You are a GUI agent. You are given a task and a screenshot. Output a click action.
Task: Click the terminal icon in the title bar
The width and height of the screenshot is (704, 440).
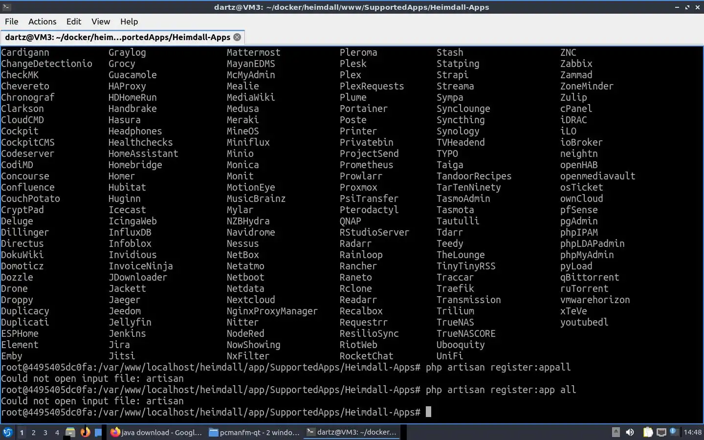click(6, 7)
